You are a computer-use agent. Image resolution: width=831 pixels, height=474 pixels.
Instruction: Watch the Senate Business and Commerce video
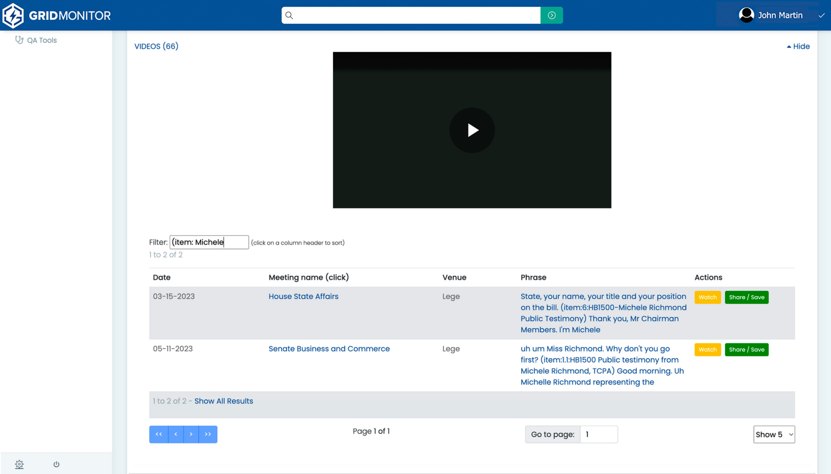[x=708, y=350]
